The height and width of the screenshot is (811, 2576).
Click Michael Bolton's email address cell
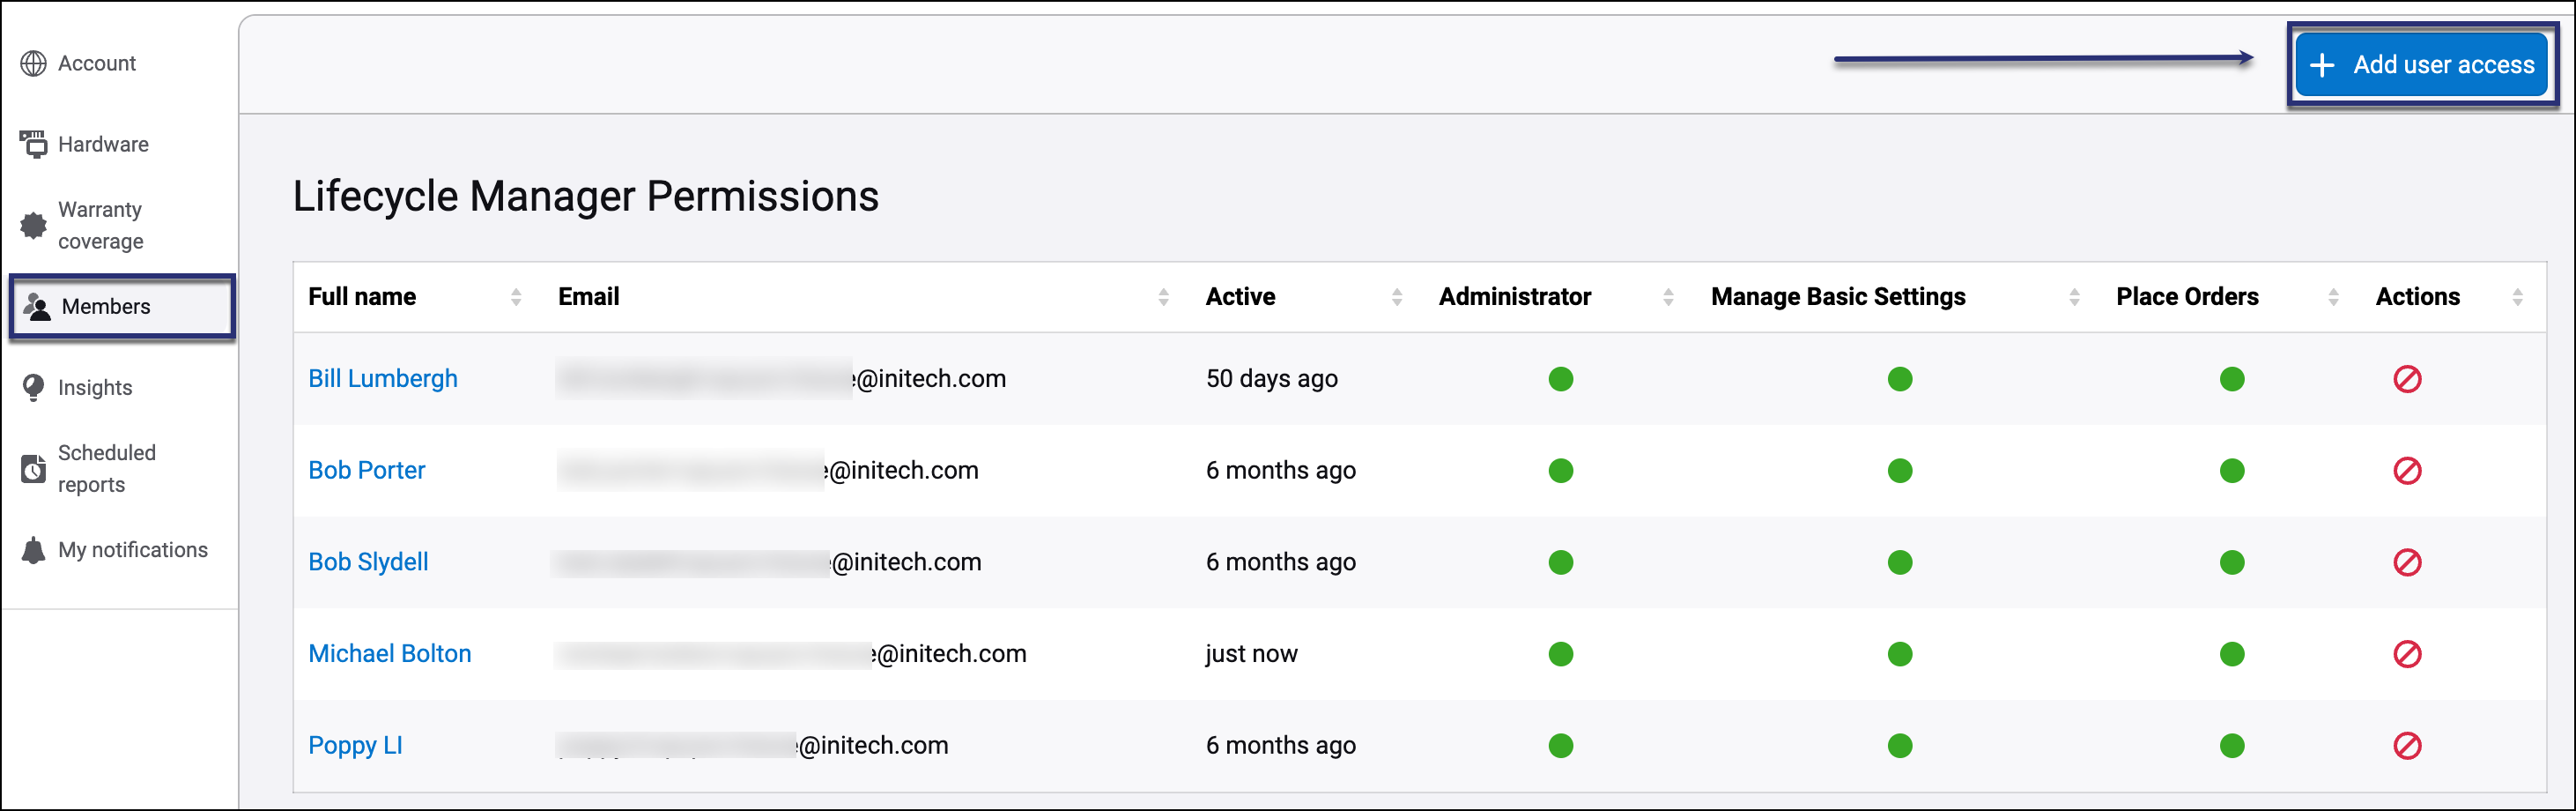click(x=791, y=654)
